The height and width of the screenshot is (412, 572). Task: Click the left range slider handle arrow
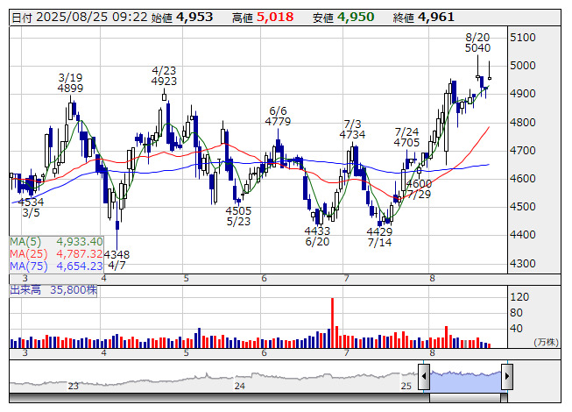coord(424,376)
